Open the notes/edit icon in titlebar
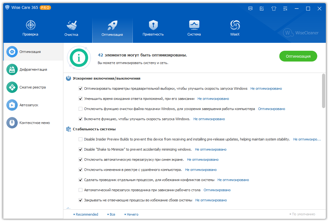Image resolution: width=329 pixels, height=222 pixels. pyautogui.click(x=262, y=9)
